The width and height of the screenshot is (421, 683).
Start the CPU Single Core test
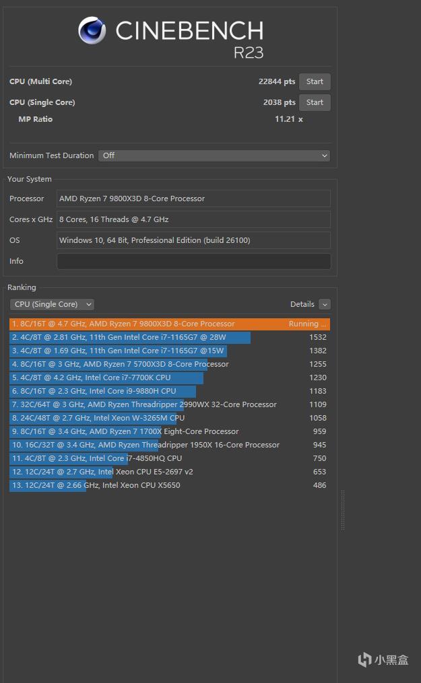[314, 102]
